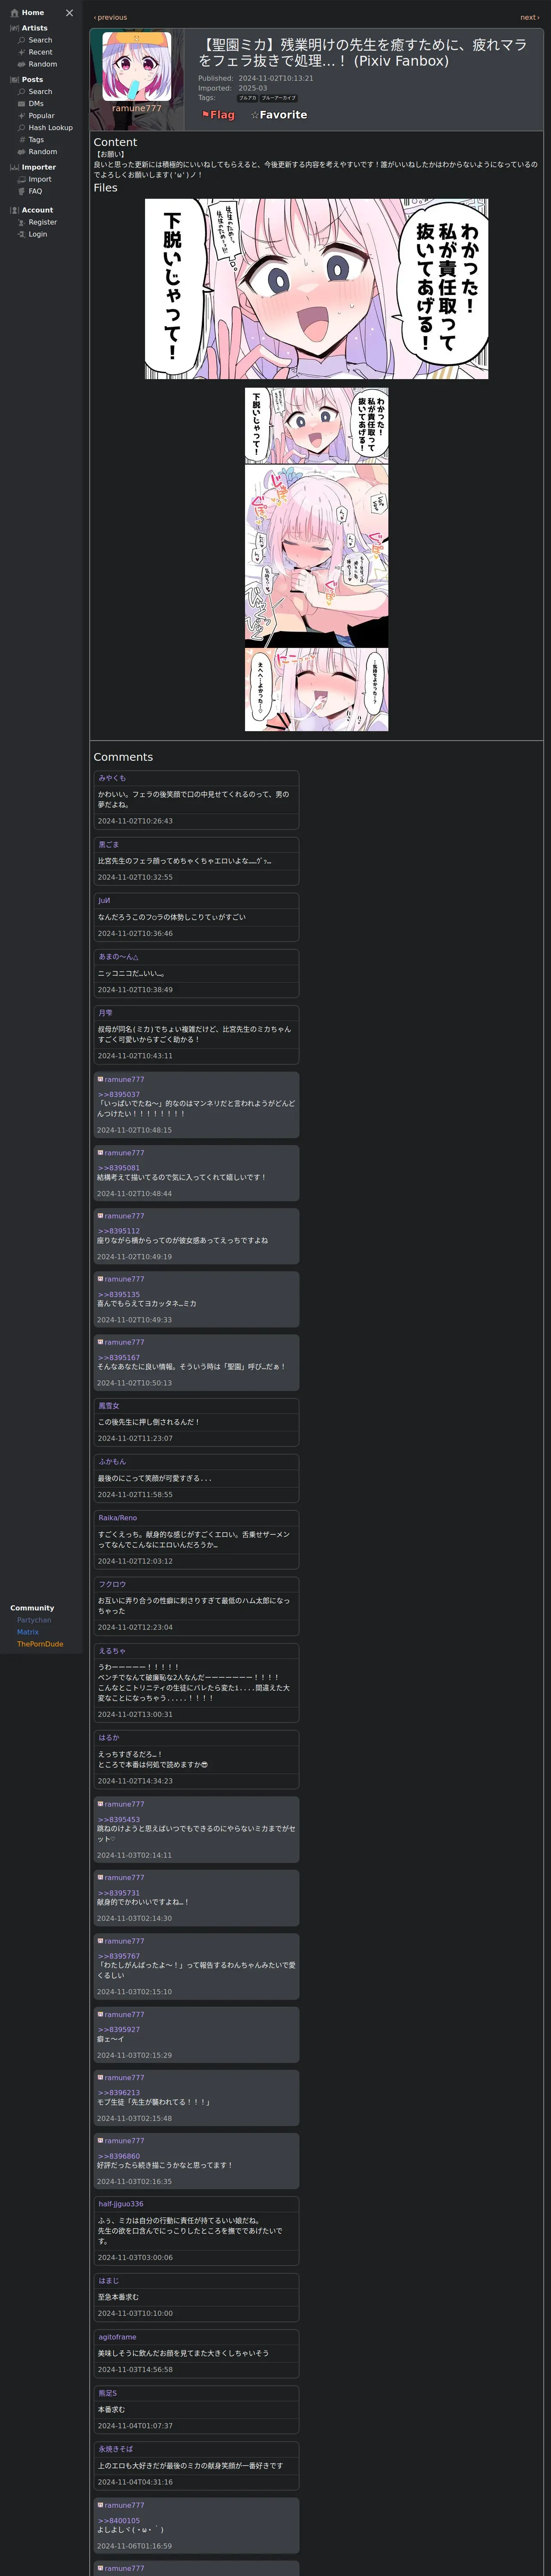Click the Imported value 2025-03

[x=253, y=88]
